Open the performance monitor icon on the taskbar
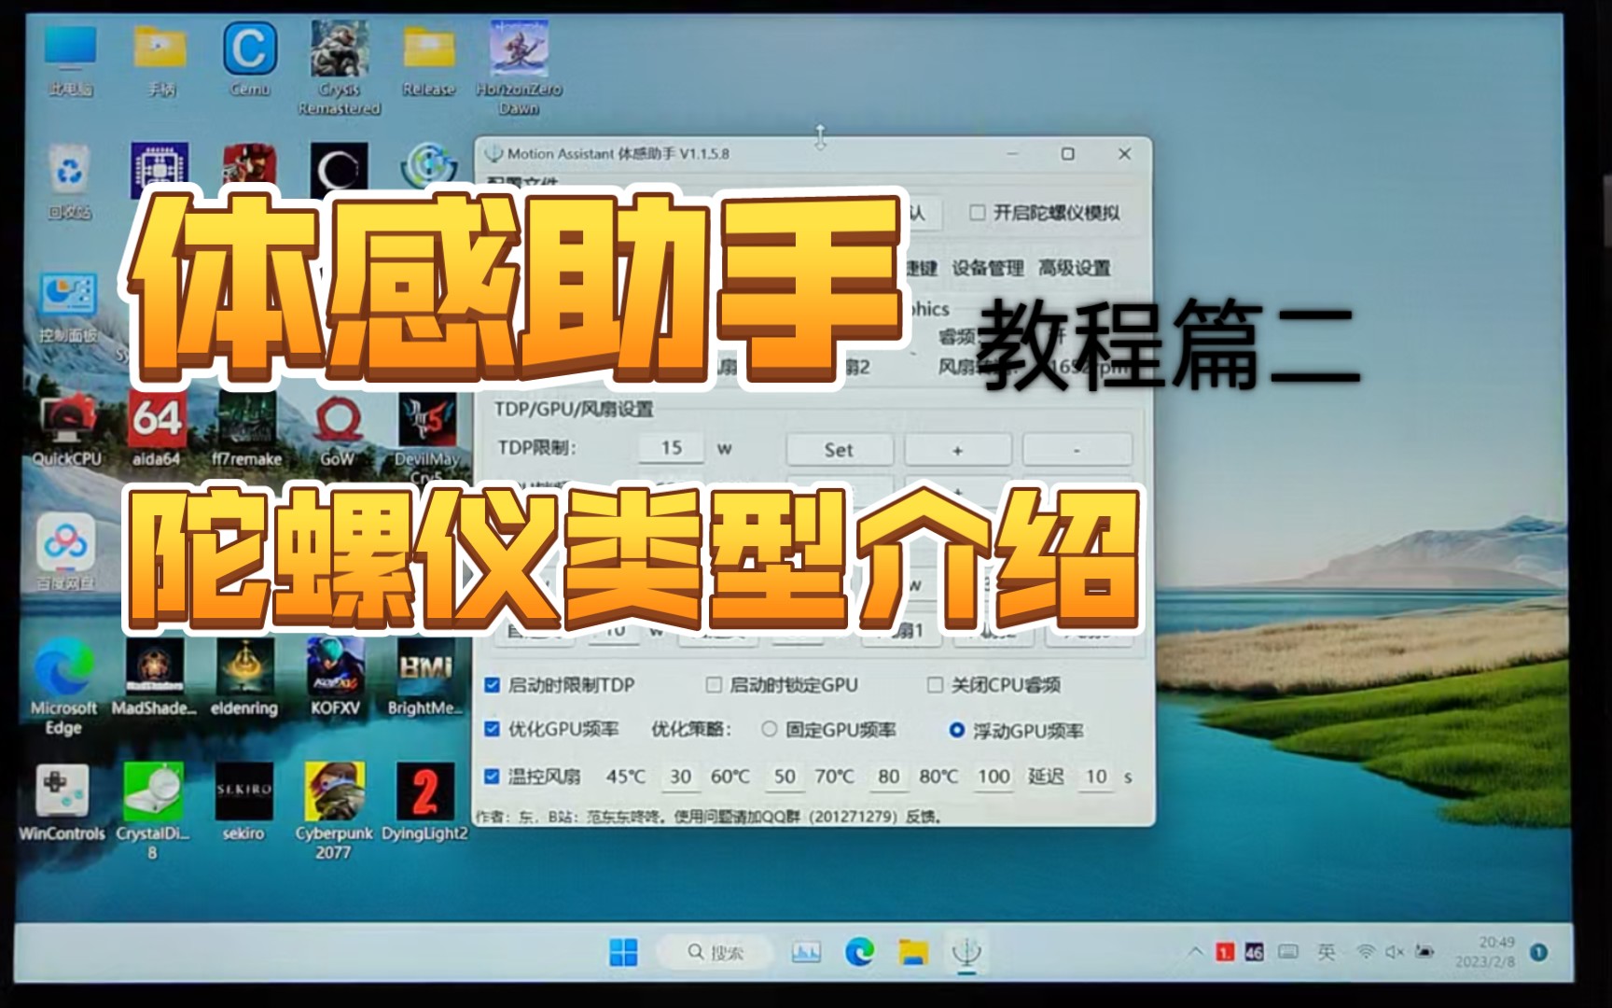1612x1008 pixels. coord(806,952)
